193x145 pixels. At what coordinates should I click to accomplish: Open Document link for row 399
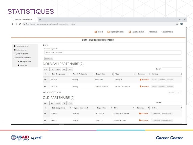tap(144, 80)
